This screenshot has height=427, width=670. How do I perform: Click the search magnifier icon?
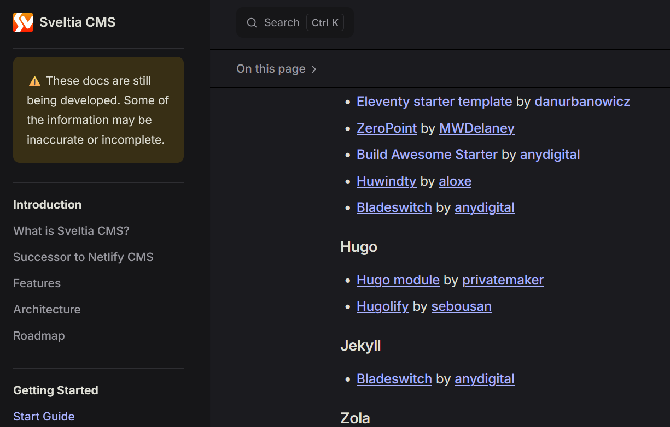tap(252, 22)
